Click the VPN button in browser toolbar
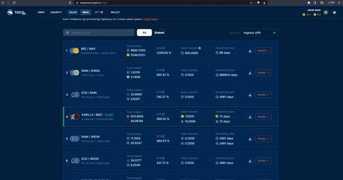The height and width of the screenshot is (180, 343). pyautogui.click(x=331, y=3)
